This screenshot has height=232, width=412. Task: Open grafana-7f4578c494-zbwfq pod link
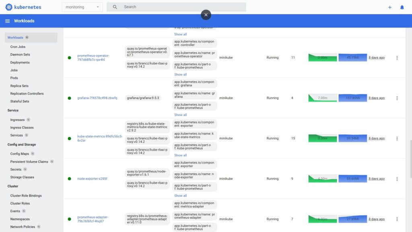(x=97, y=98)
